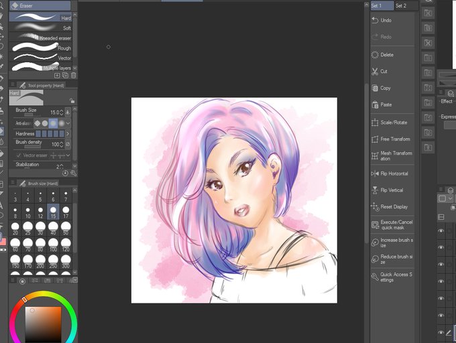Click the delete sub tool trash icon
Screen dimensions: 456x343
click(74, 76)
